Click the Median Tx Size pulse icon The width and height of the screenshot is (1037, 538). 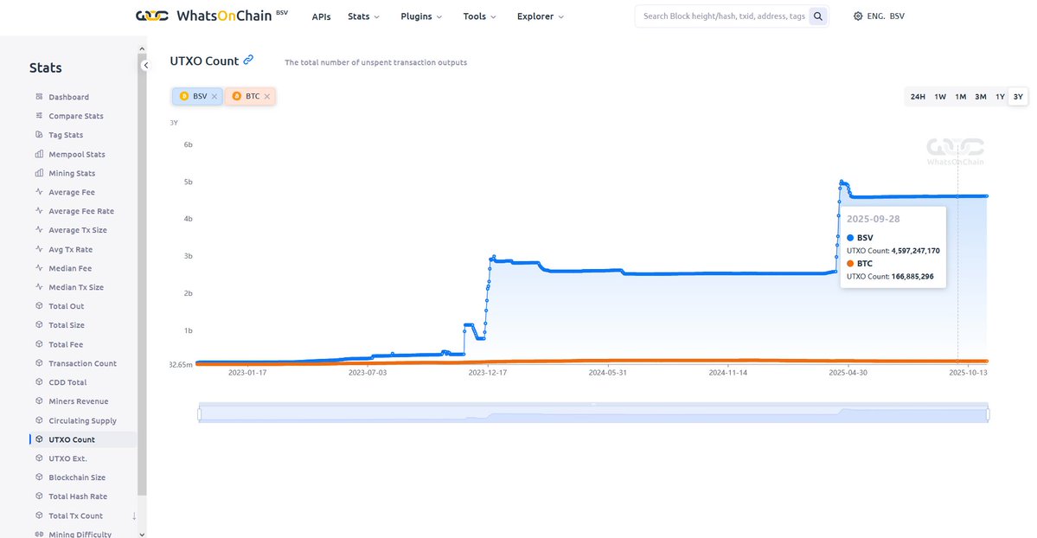39,287
